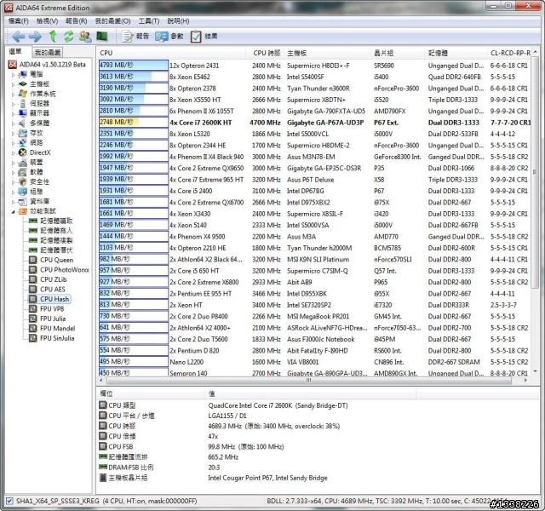
Task: Expand the display monitor node arrow
Action: coord(14,113)
